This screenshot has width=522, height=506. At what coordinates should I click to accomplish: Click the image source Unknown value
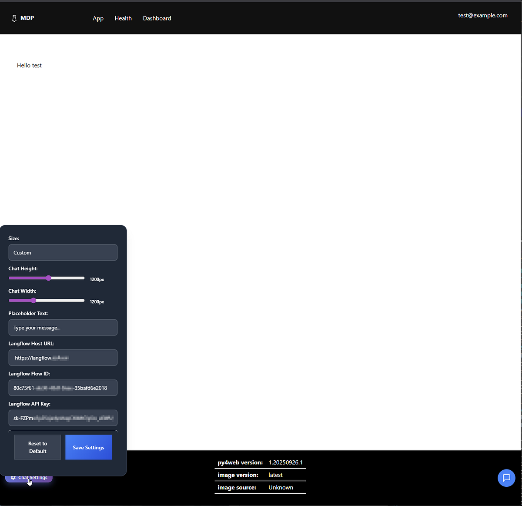(281, 487)
